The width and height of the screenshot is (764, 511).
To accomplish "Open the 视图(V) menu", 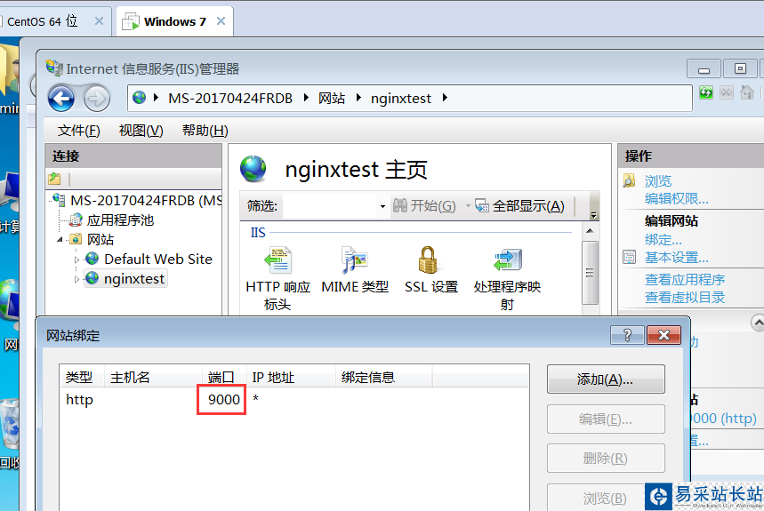I will pos(141,131).
